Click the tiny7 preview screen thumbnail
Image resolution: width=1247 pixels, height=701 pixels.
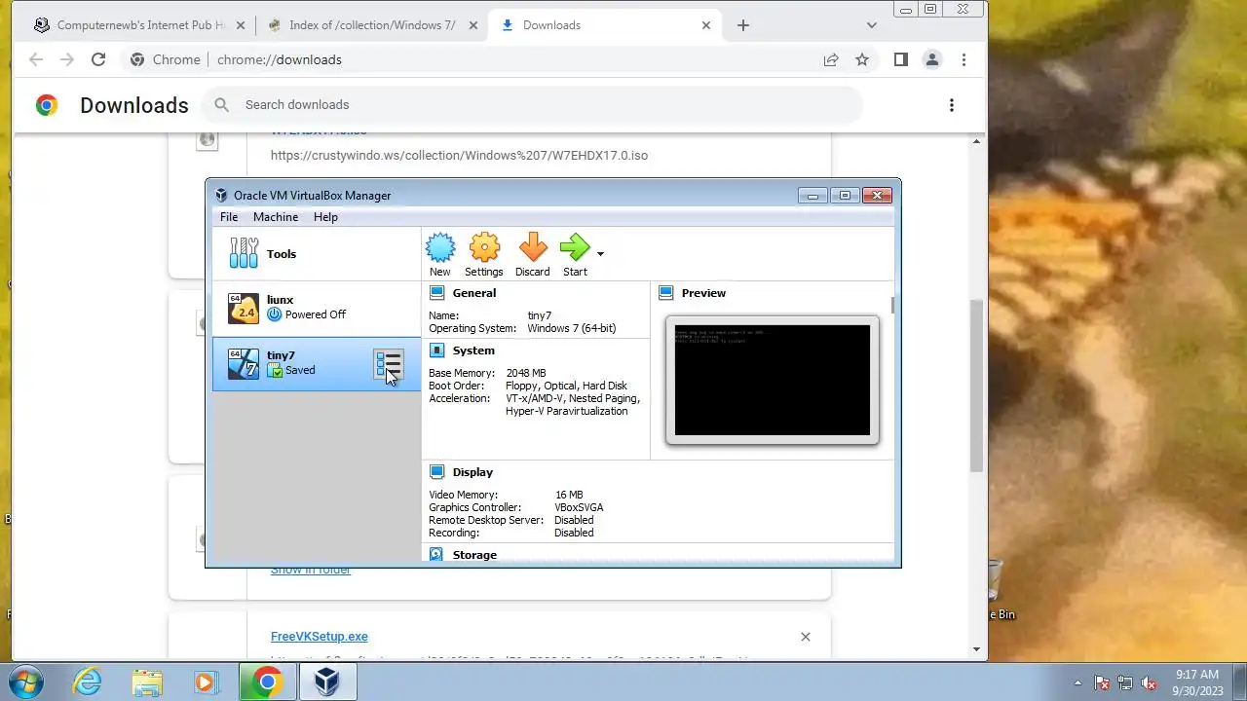coord(773,380)
